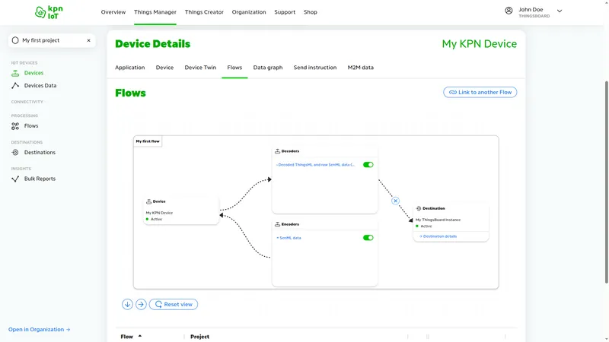Click the Destinations icon in sidebar
609x342 pixels.
[x=15, y=153]
